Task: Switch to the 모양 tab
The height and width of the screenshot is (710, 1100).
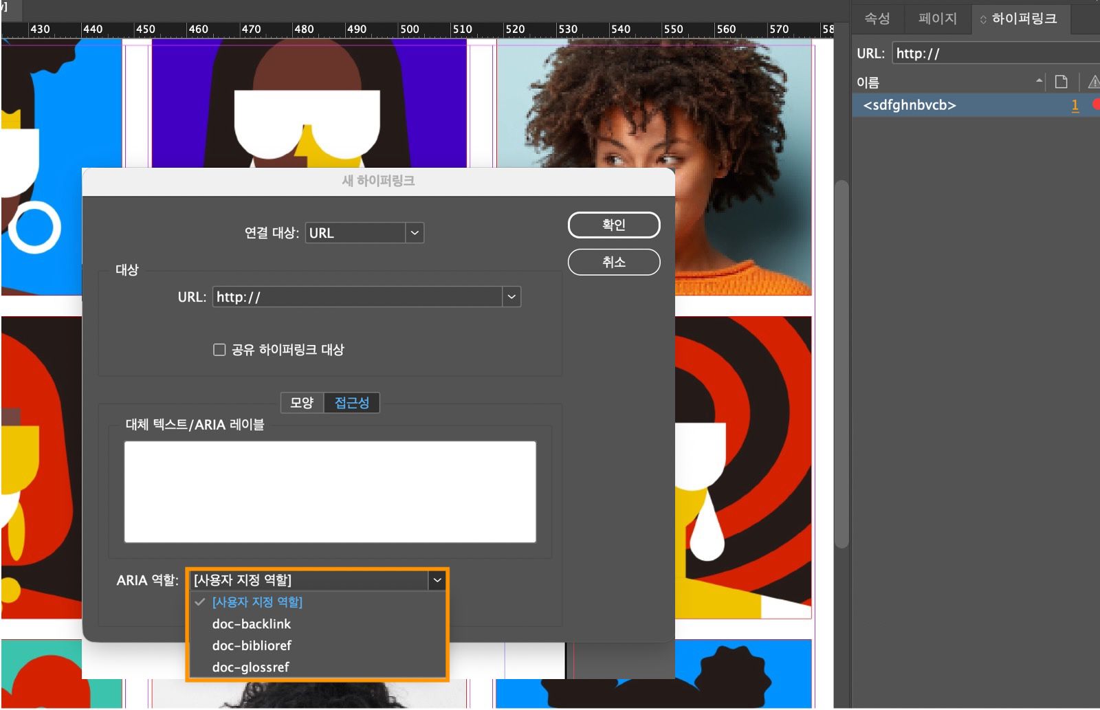Action: [300, 403]
